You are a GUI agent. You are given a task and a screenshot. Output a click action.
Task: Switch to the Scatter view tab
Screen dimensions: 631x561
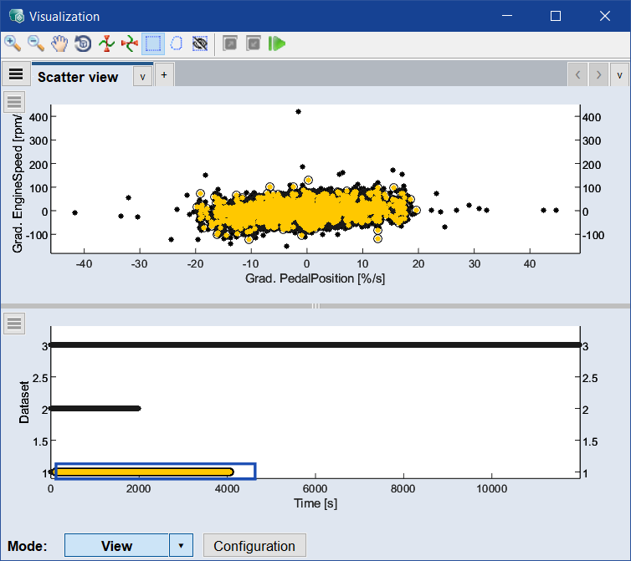coord(78,76)
